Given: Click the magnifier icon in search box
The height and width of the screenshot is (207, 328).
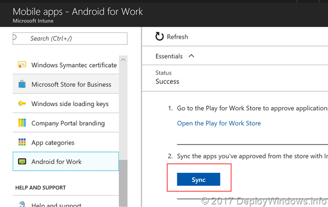Looking at the screenshot, I should 15,37.
